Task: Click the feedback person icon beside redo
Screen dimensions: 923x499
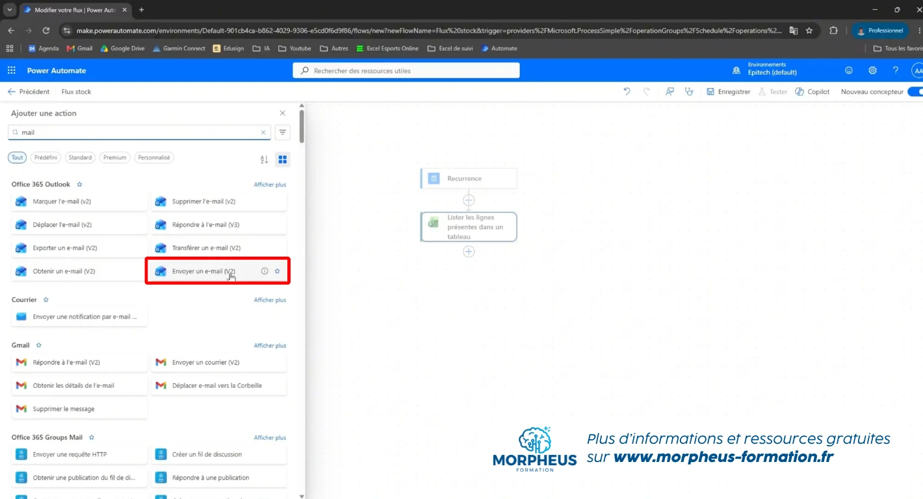Action: pos(669,92)
